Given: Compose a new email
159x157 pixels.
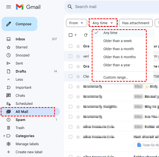Looking at the screenshot, I should (x=19, y=24).
